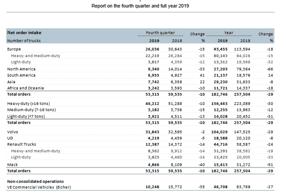Select the value 3,817 for Light-duty Europe

pyautogui.click(x=154, y=62)
